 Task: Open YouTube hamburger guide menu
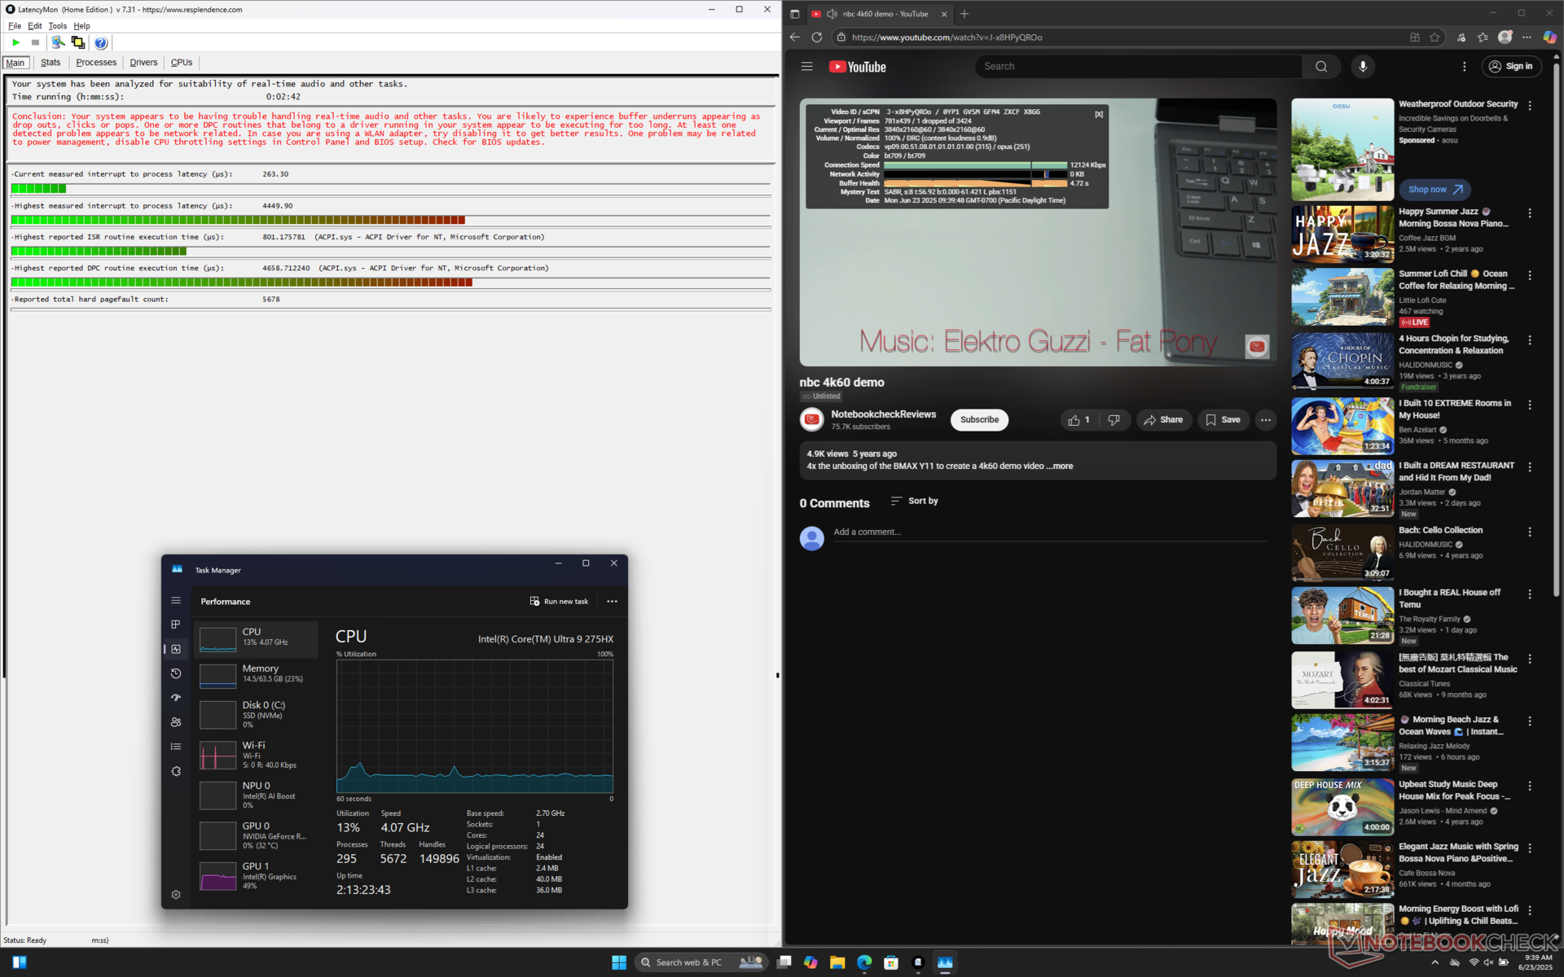(x=806, y=67)
